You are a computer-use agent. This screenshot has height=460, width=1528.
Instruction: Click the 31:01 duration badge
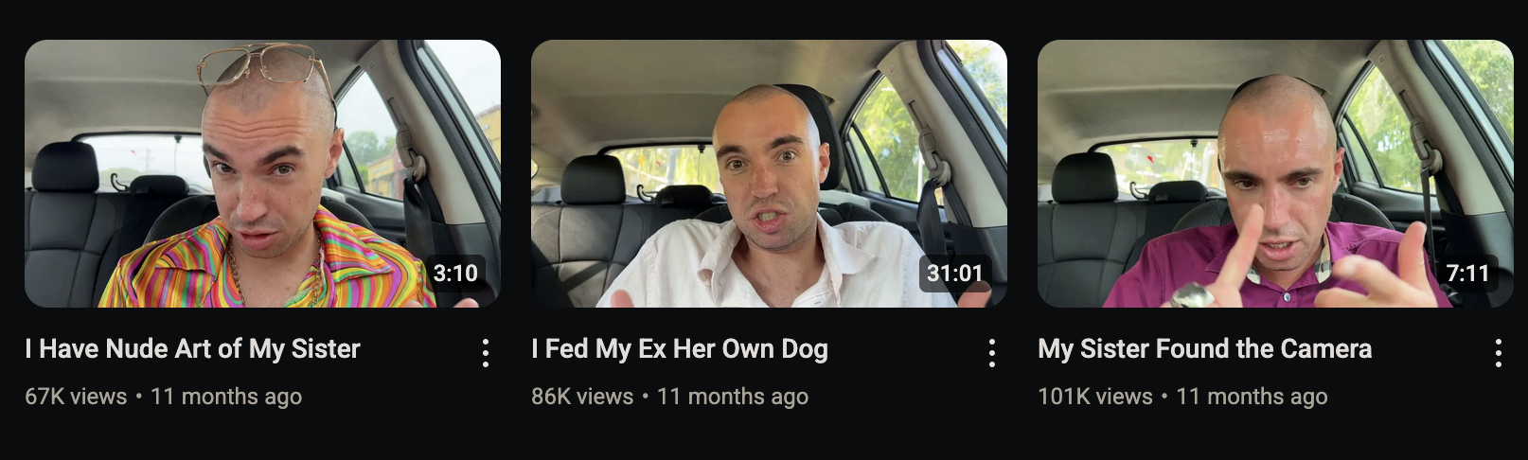[x=954, y=274]
